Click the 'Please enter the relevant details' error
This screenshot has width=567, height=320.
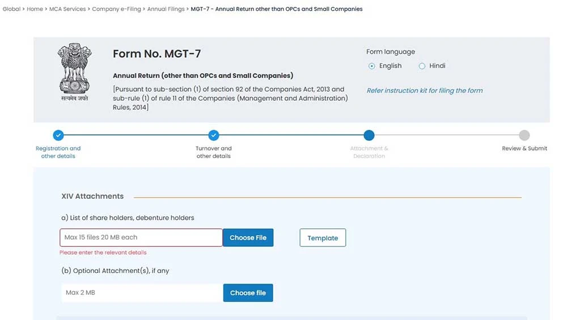(x=103, y=253)
